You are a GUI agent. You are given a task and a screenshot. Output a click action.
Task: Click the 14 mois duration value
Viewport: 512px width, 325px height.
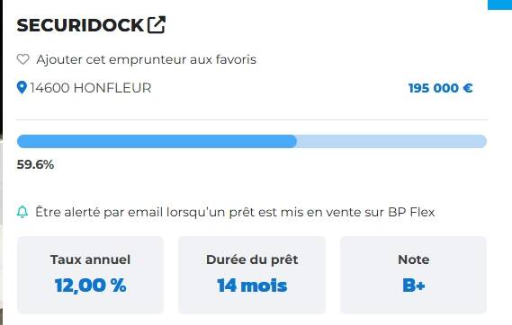tap(252, 285)
